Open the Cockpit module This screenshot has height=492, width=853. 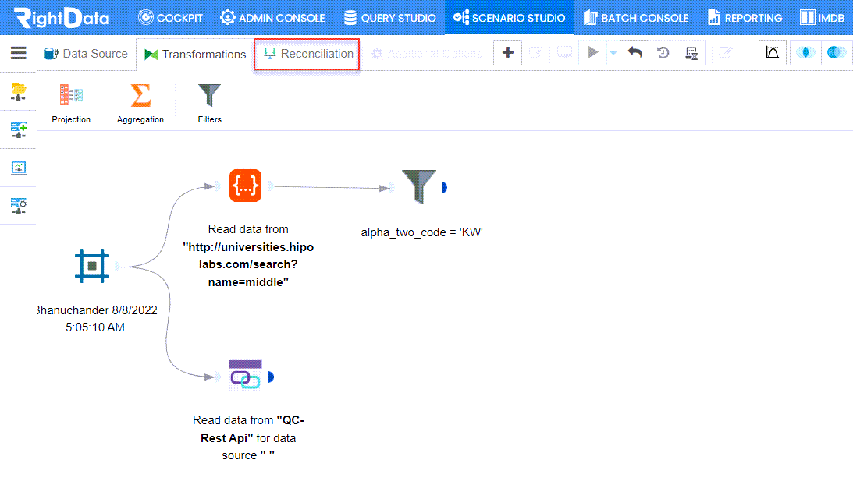point(170,18)
